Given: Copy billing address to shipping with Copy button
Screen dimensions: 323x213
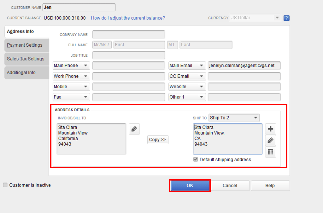Looking at the screenshot, I should 158,140.
